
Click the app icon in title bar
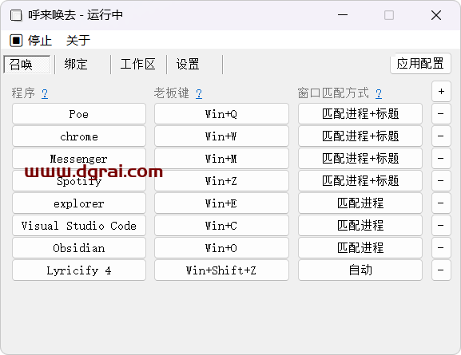pos(16,15)
